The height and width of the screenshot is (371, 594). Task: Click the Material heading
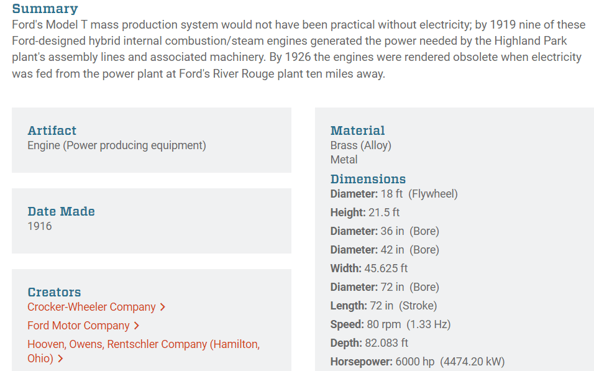tap(357, 131)
